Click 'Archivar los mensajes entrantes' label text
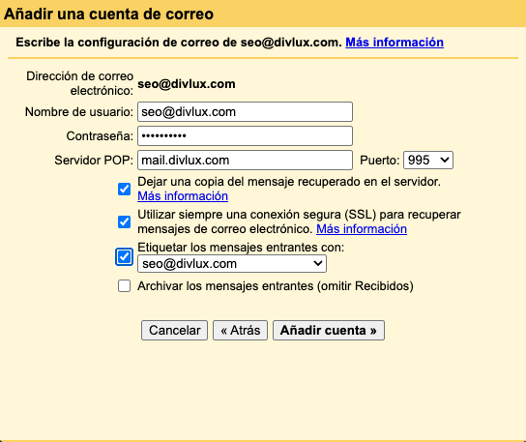 pyautogui.click(x=276, y=286)
